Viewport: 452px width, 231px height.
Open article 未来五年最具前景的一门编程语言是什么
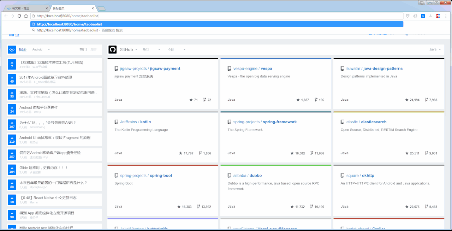coord(53,183)
